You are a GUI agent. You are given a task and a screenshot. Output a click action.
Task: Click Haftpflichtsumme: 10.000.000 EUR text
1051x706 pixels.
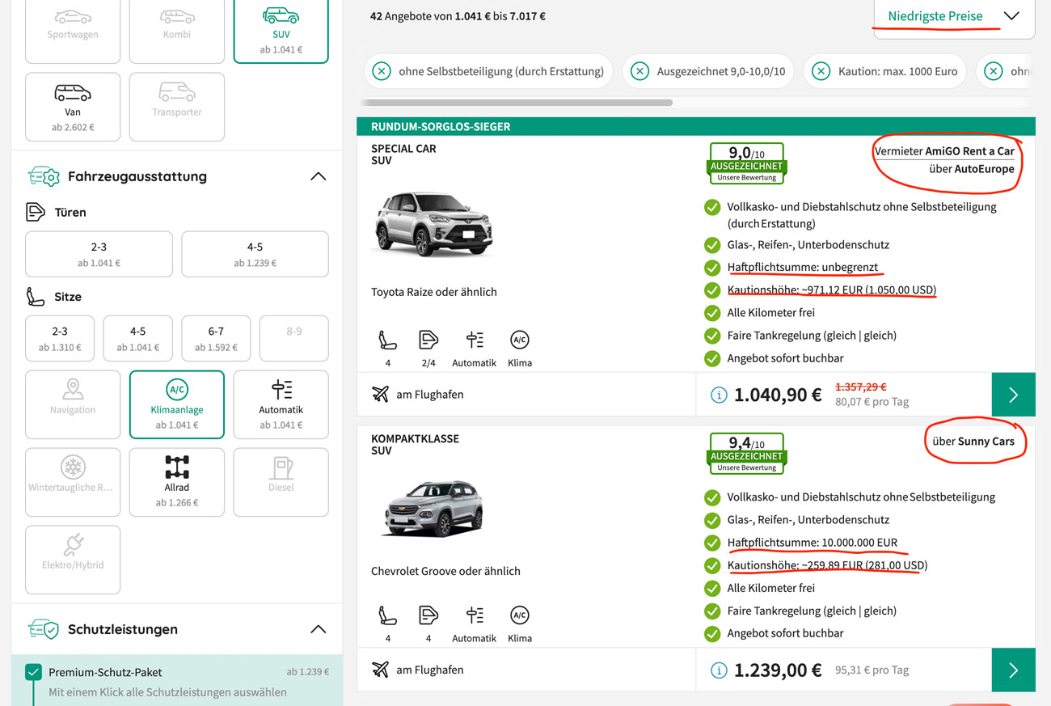coord(813,543)
